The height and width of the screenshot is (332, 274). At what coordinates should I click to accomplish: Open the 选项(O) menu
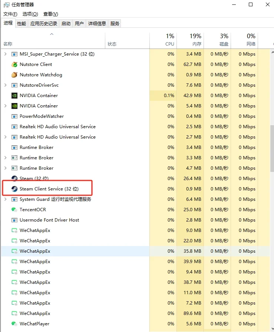(30, 14)
